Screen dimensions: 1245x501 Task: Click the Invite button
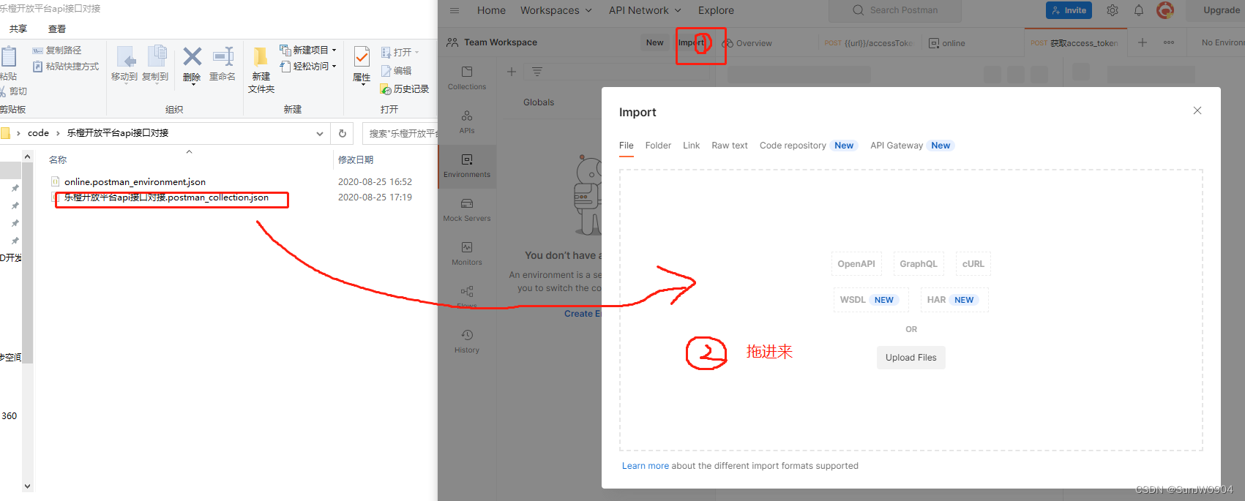(x=1069, y=10)
